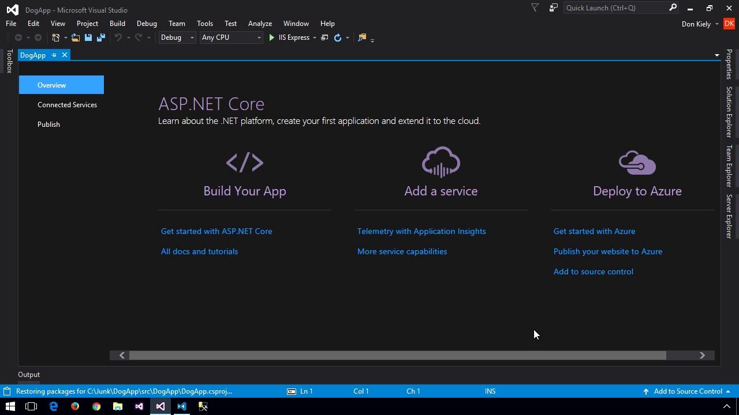Open the notifications filter flag icon
This screenshot has width=739, height=415.
[x=535, y=8]
